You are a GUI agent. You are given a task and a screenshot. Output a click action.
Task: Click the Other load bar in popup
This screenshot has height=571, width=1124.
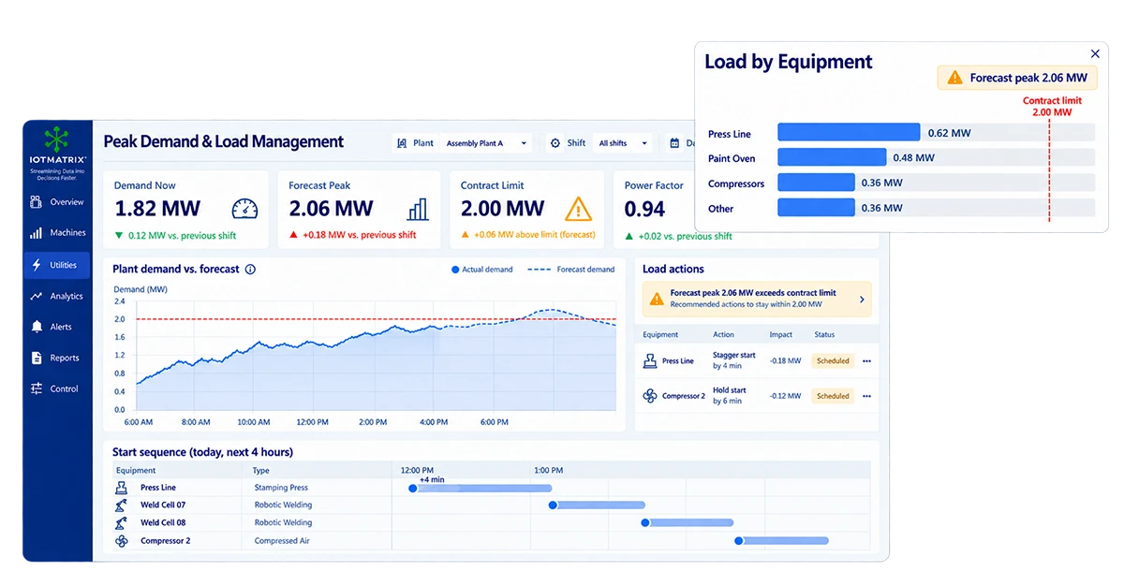click(x=816, y=208)
